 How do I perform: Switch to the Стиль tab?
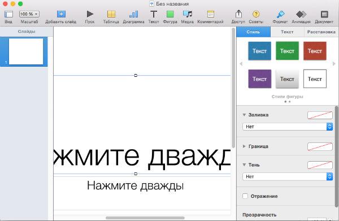coord(253,32)
